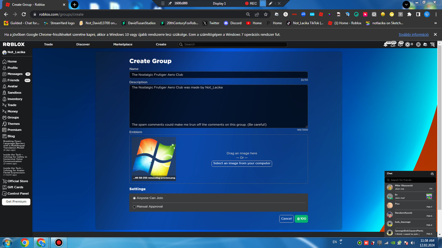Click the volume icon in system tray
This screenshot has width=442, height=248.
pos(412,242)
